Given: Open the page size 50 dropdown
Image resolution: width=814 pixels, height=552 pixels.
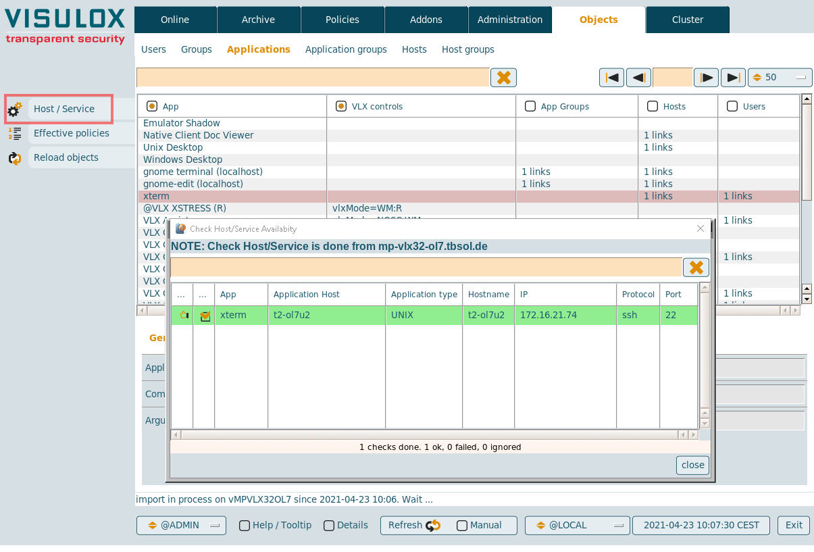Looking at the screenshot, I should coord(780,78).
